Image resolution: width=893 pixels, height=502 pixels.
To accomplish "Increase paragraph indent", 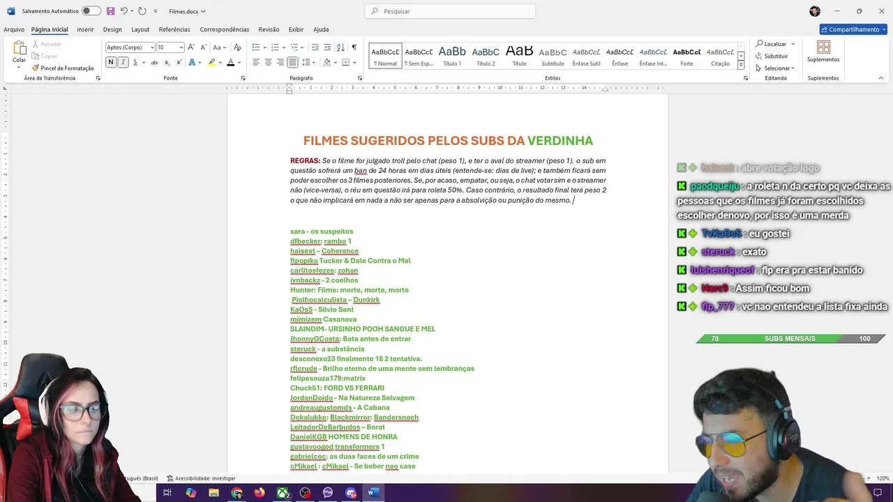I will click(327, 47).
